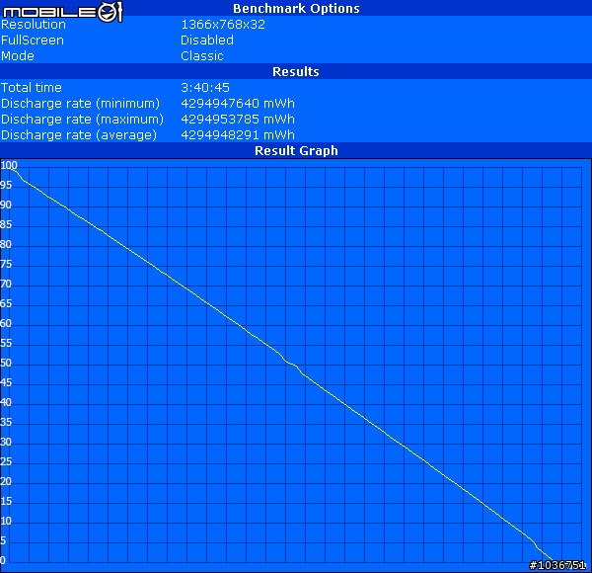592x573 pixels.
Task: Select the Resolution label
Action: (34, 24)
